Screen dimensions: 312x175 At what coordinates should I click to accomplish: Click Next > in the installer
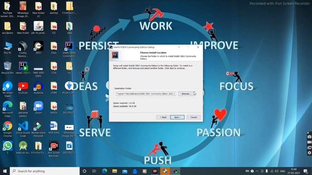177,117
